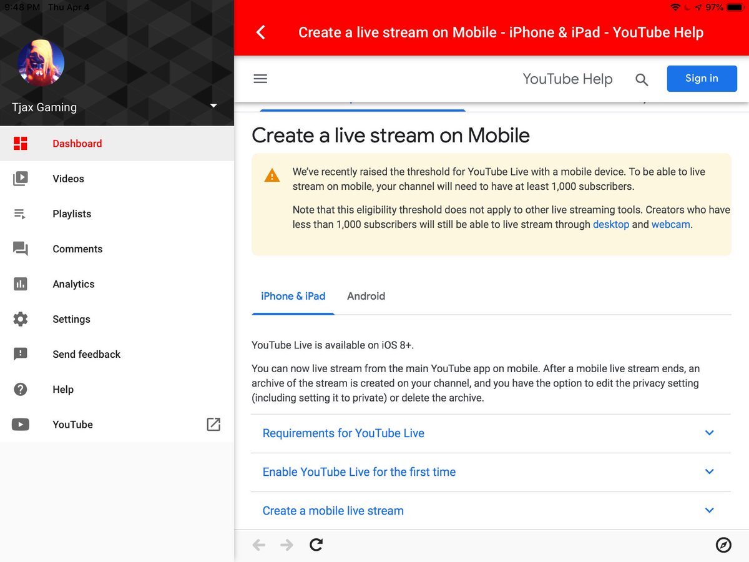Go back with the white arrow in the red header
This screenshot has width=749, height=562.
click(261, 32)
